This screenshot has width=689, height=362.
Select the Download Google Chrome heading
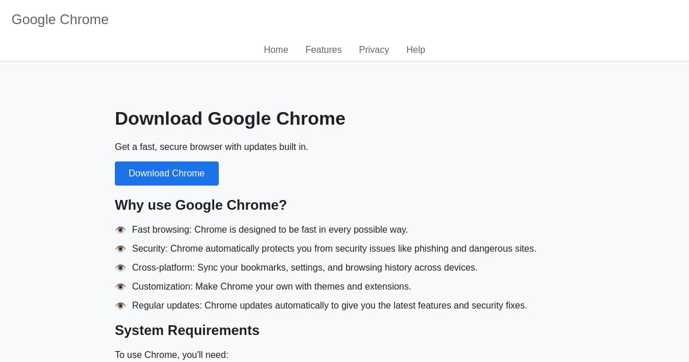pyautogui.click(x=230, y=118)
